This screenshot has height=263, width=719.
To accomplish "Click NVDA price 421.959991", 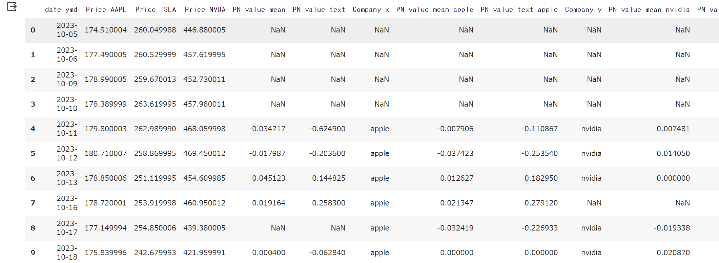I will click(204, 253).
